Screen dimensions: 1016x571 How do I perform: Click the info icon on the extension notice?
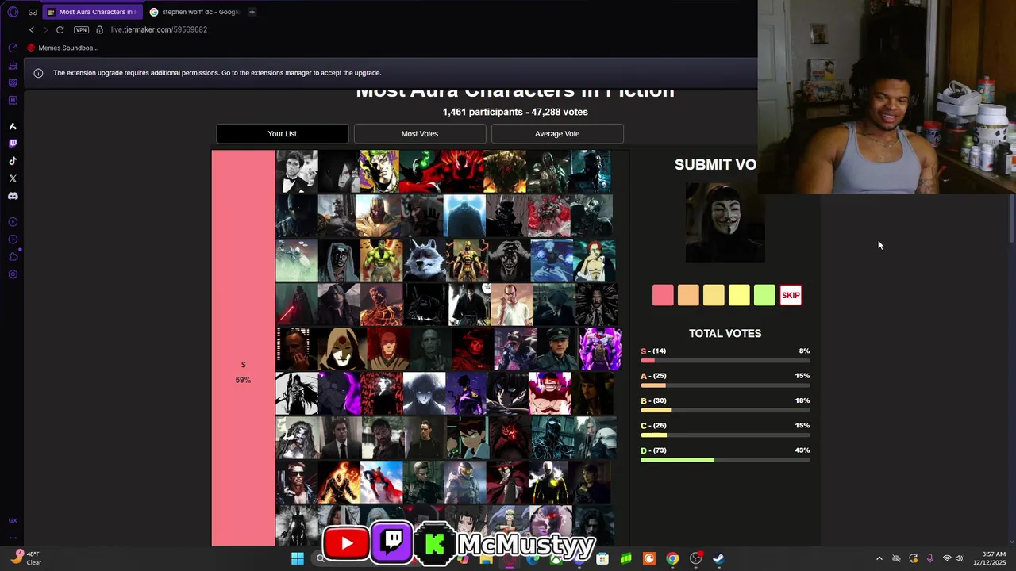(38, 73)
